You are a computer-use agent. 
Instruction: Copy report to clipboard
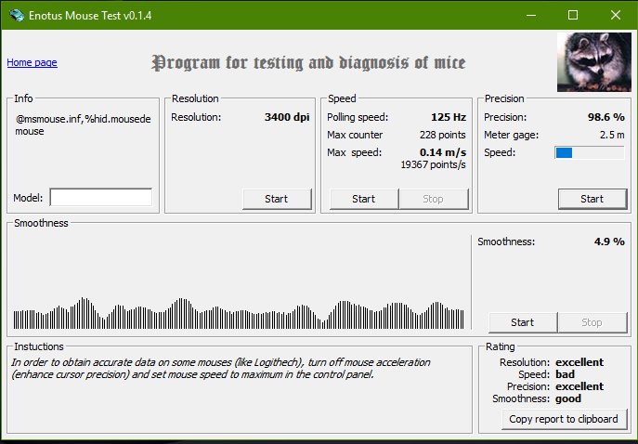(x=564, y=419)
